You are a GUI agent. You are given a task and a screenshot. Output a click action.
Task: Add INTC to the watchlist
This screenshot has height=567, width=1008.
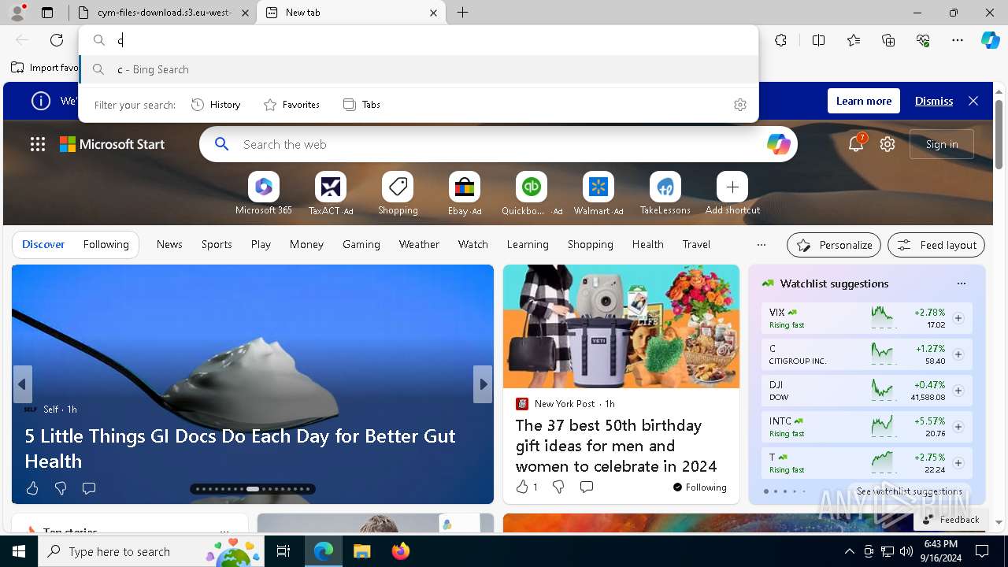coord(958,427)
